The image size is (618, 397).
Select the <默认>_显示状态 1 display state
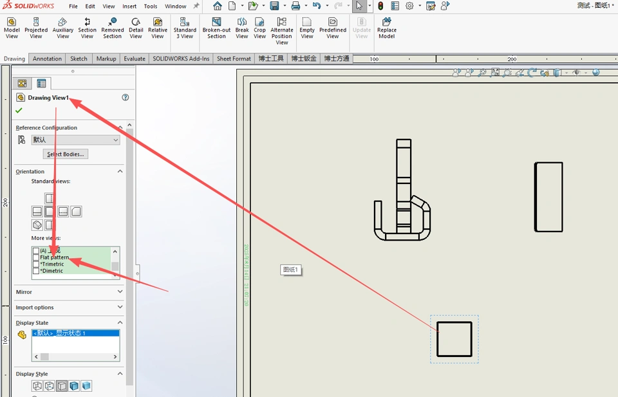pos(76,333)
